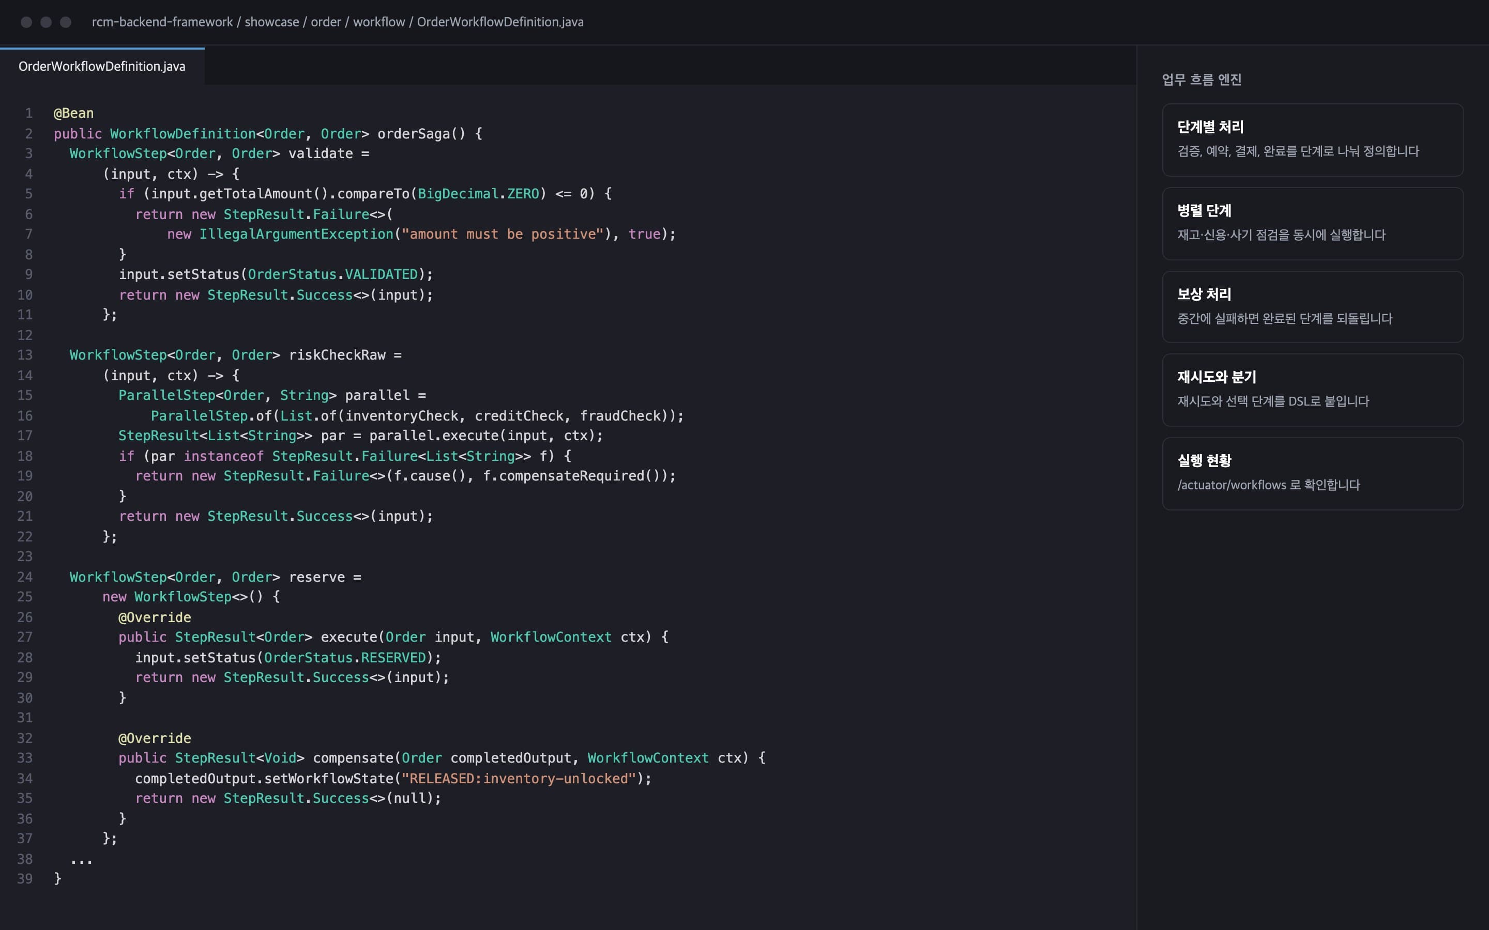Open the 병렬 단계 card
Viewport: 1489px width, 930px height.
1312,223
